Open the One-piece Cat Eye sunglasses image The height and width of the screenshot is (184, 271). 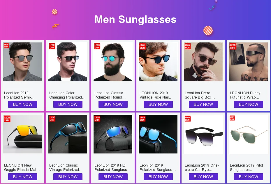[203, 134]
